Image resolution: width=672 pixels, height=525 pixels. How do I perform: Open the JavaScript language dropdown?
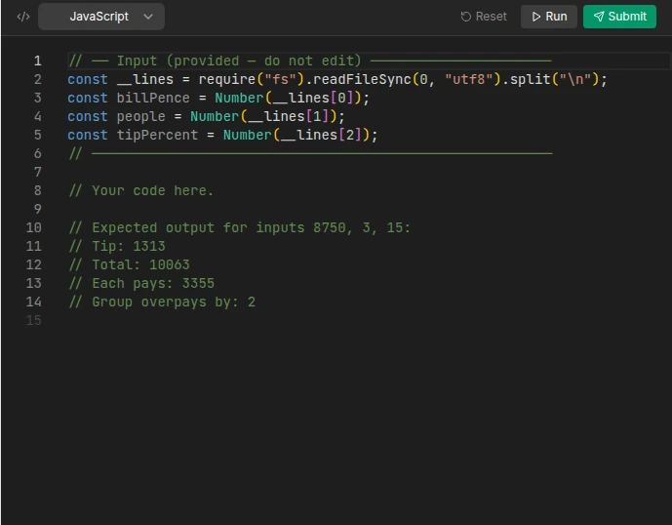[x=101, y=17]
